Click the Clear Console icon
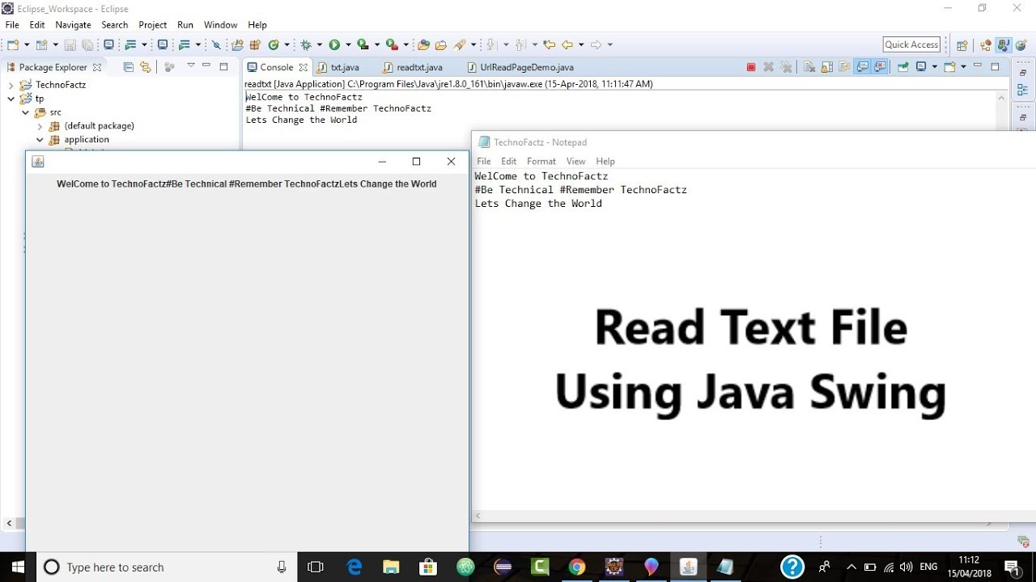 click(x=809, y=67)
